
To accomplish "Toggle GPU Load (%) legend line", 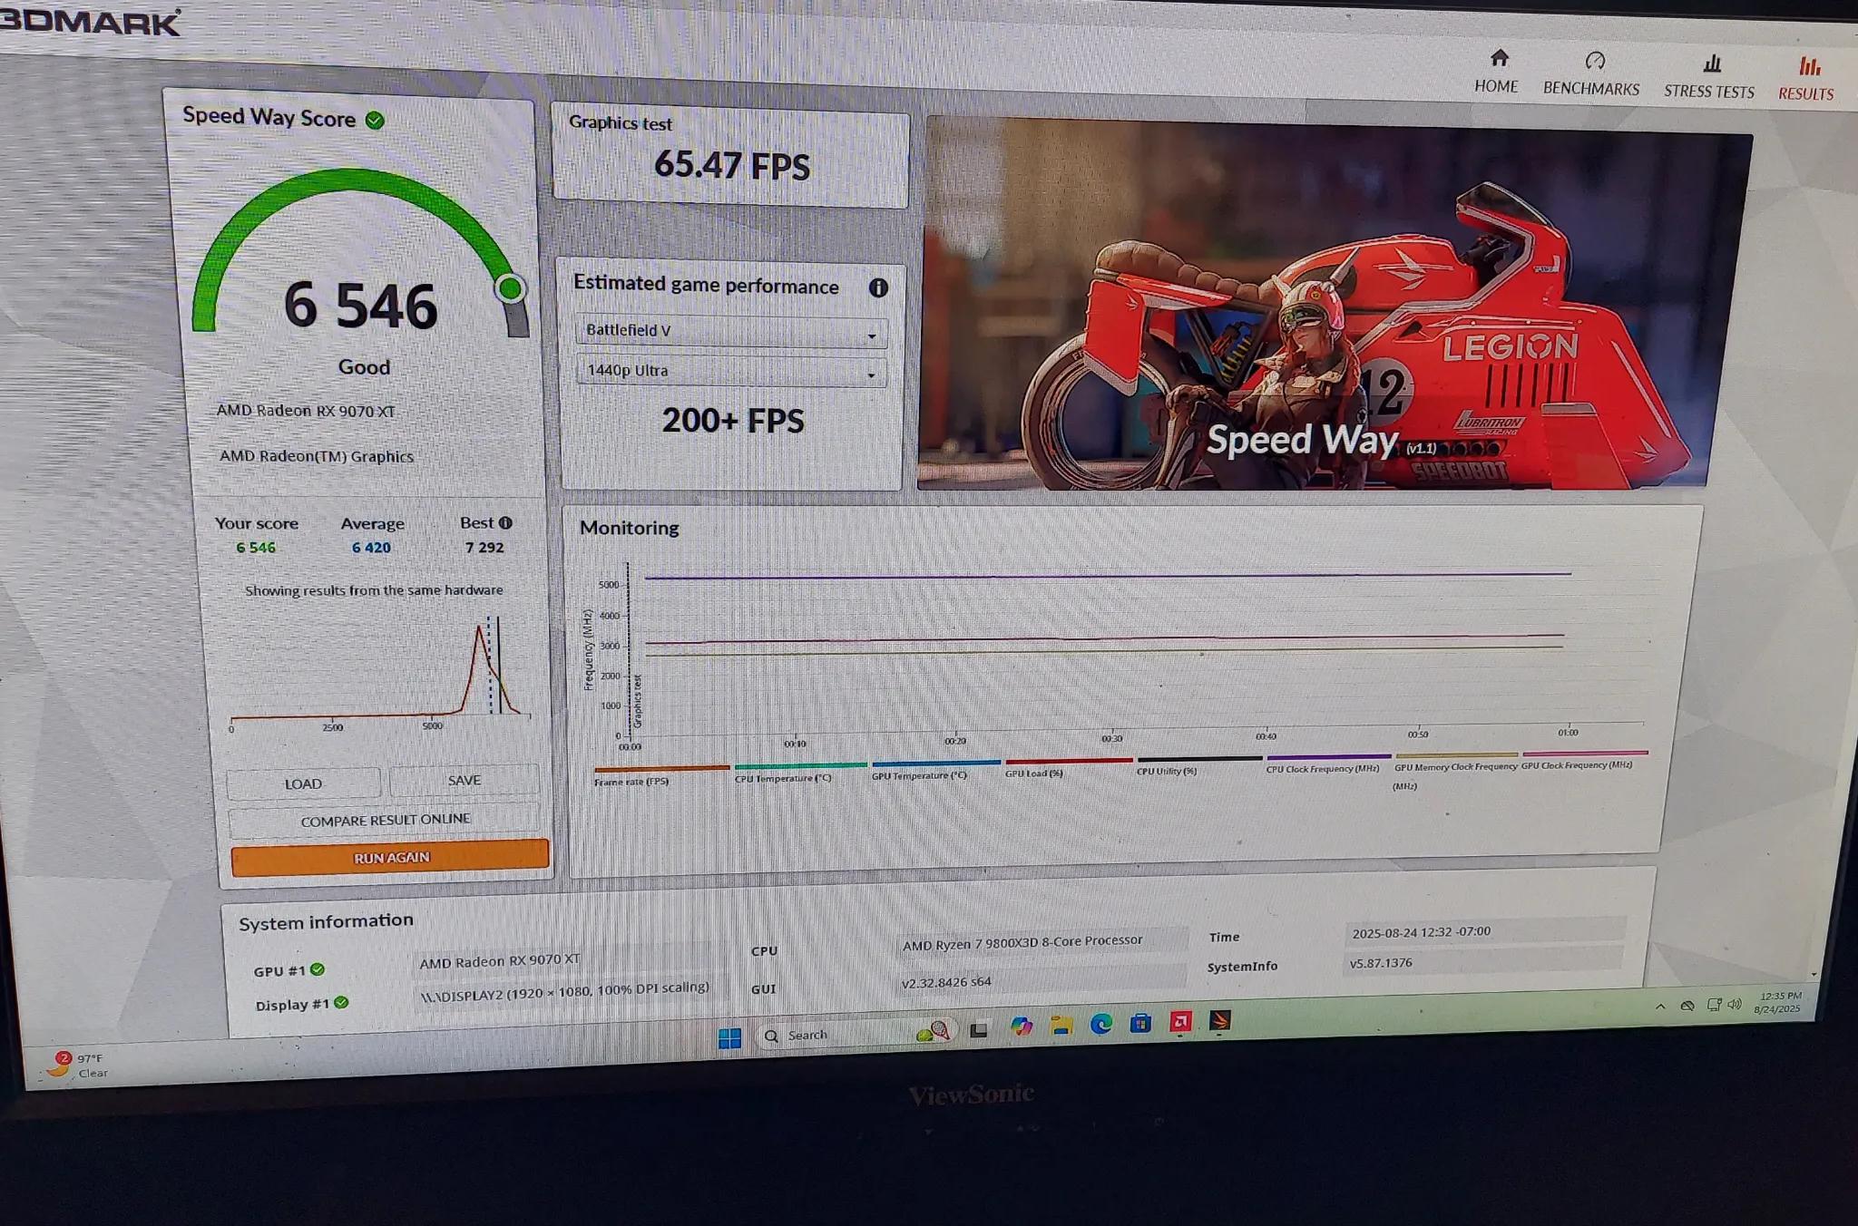I will point(1069,767).
